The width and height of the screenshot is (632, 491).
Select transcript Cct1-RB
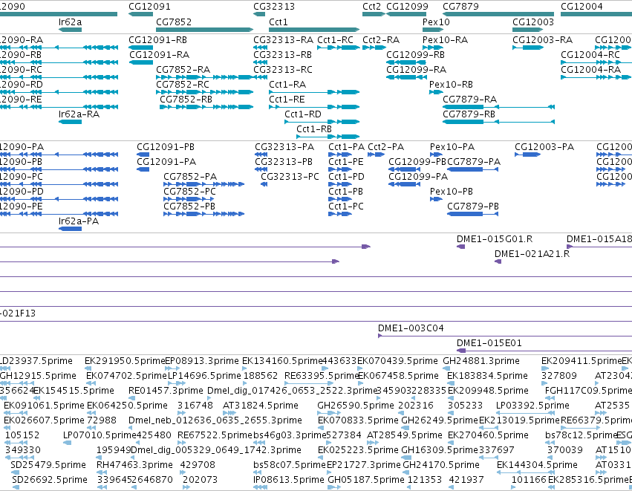coord(328,137)
